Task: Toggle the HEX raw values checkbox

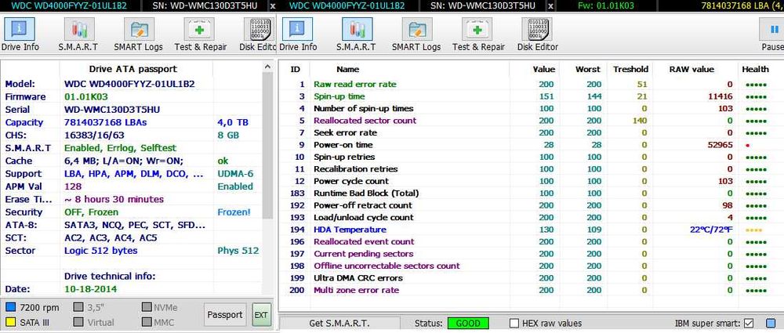Action: point(514,324)
